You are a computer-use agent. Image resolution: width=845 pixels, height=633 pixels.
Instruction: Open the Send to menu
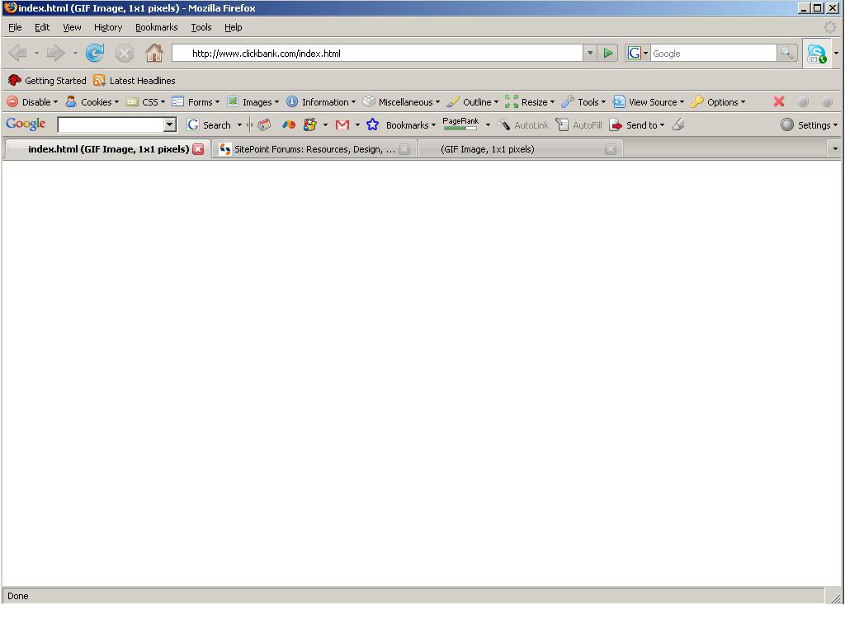point(637,125)
